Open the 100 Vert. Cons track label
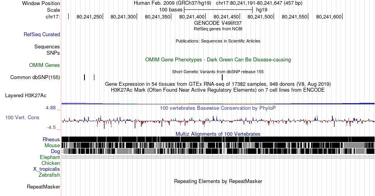The image size is (375, 196). tap(22, 117)
